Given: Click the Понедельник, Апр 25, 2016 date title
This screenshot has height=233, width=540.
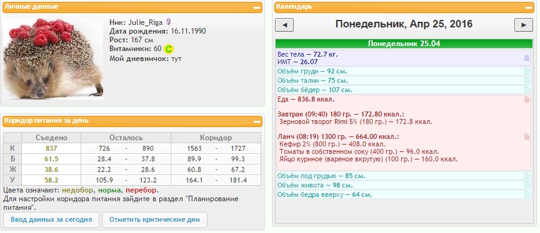Looking at the screenshot, I should pyautogui.click(x=404, y=24).
